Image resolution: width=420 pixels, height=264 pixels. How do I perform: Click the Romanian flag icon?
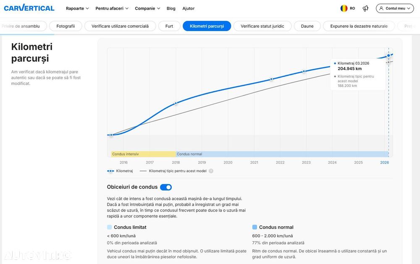coord(344,8)
